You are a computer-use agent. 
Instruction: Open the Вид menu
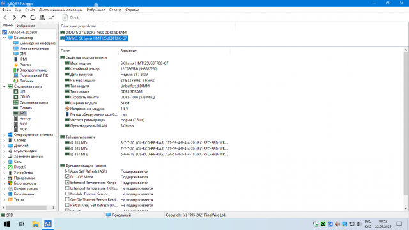18,10
